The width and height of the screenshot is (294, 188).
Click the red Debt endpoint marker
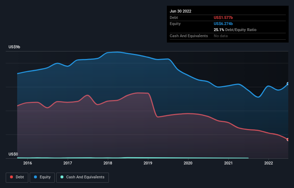coord(288,139)
